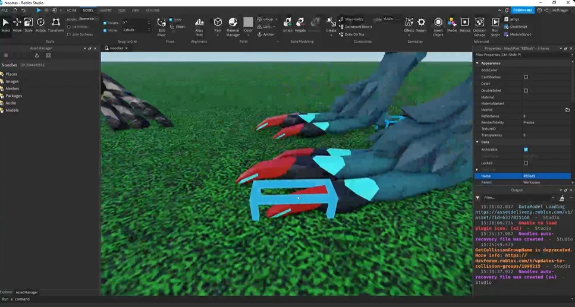Clear the Output log with broom icon
Viewport: 575px width, 307px height.
click(562, 198)
